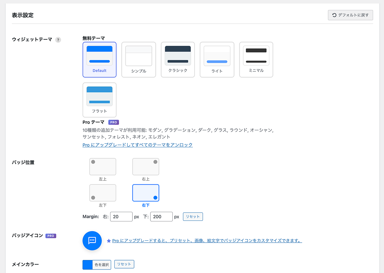The width and height of the screenshot is (384, 273).
Task: Open the ウィジェットテーマ help tooltip icon
Action: tap(58, 40)
